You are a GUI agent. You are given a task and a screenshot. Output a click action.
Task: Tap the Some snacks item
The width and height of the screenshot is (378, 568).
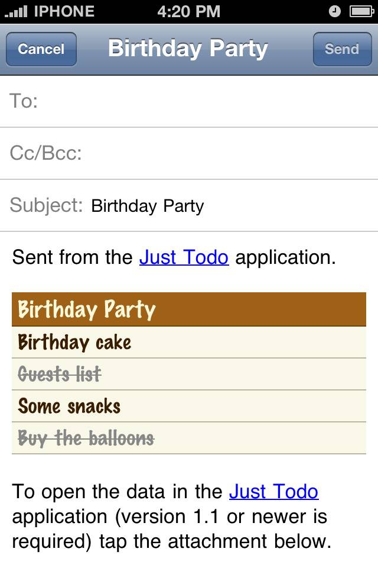(189, 406)
